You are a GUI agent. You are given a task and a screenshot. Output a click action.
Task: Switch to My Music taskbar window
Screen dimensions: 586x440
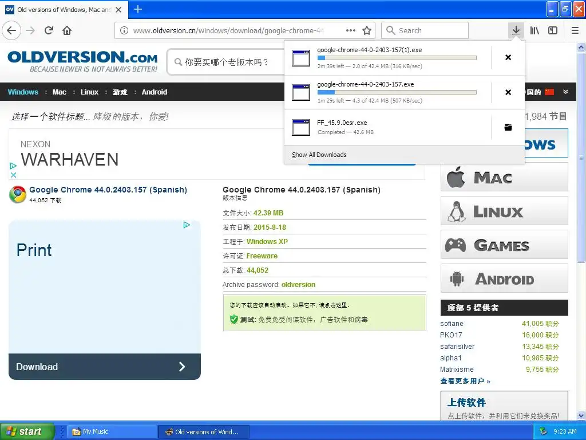pos(112,432)
